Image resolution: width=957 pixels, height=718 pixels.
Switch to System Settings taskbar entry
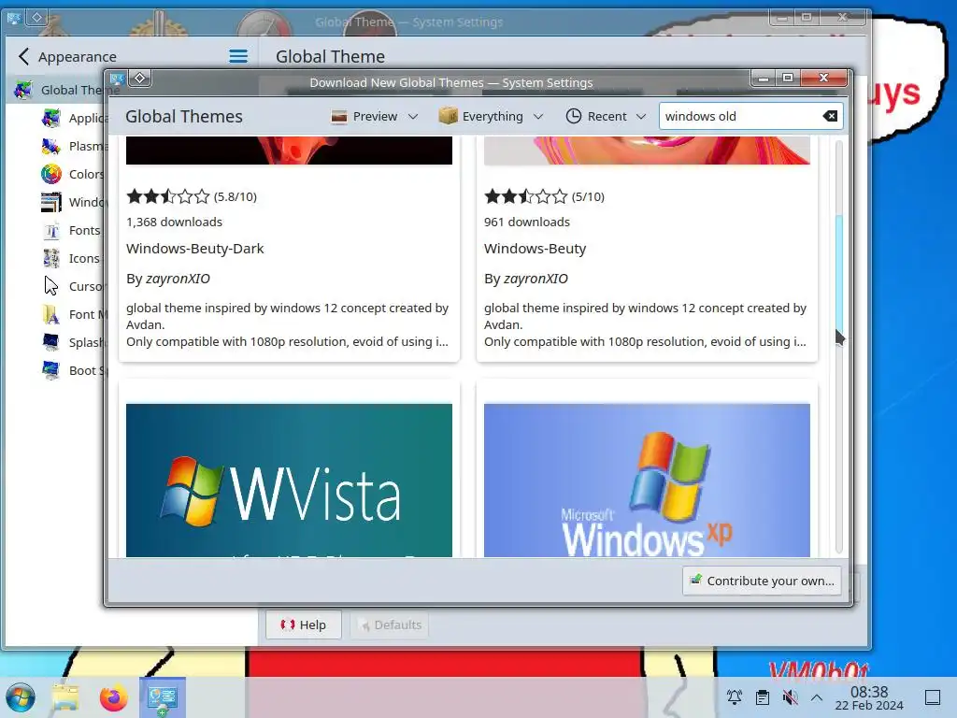[x=163, y=697]
